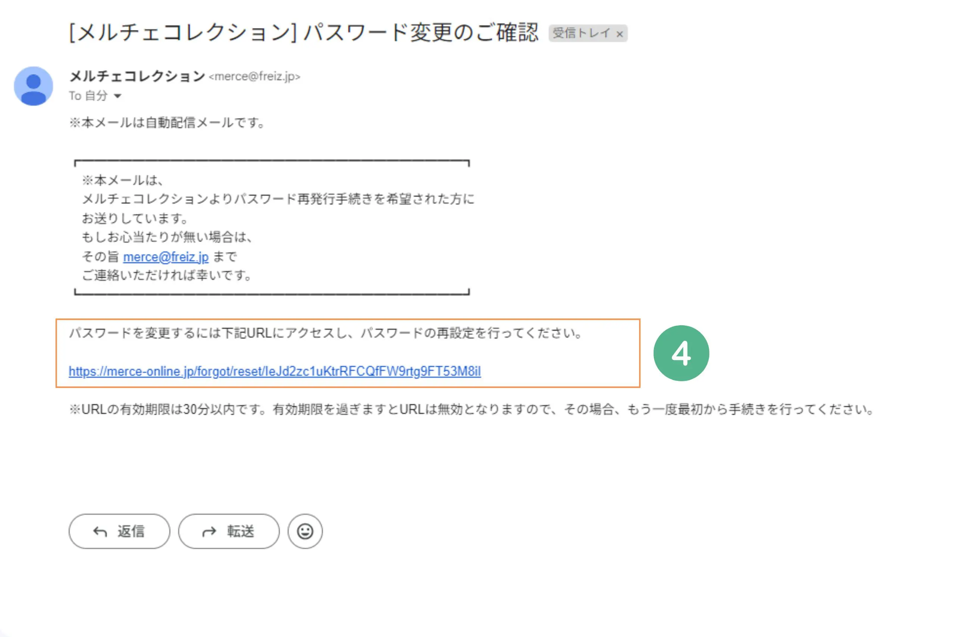Click the To 自分 recipient text
Image resolution: width=955 pixels, height=637 pixels.
pyautogui.click(x=88, y=96)
